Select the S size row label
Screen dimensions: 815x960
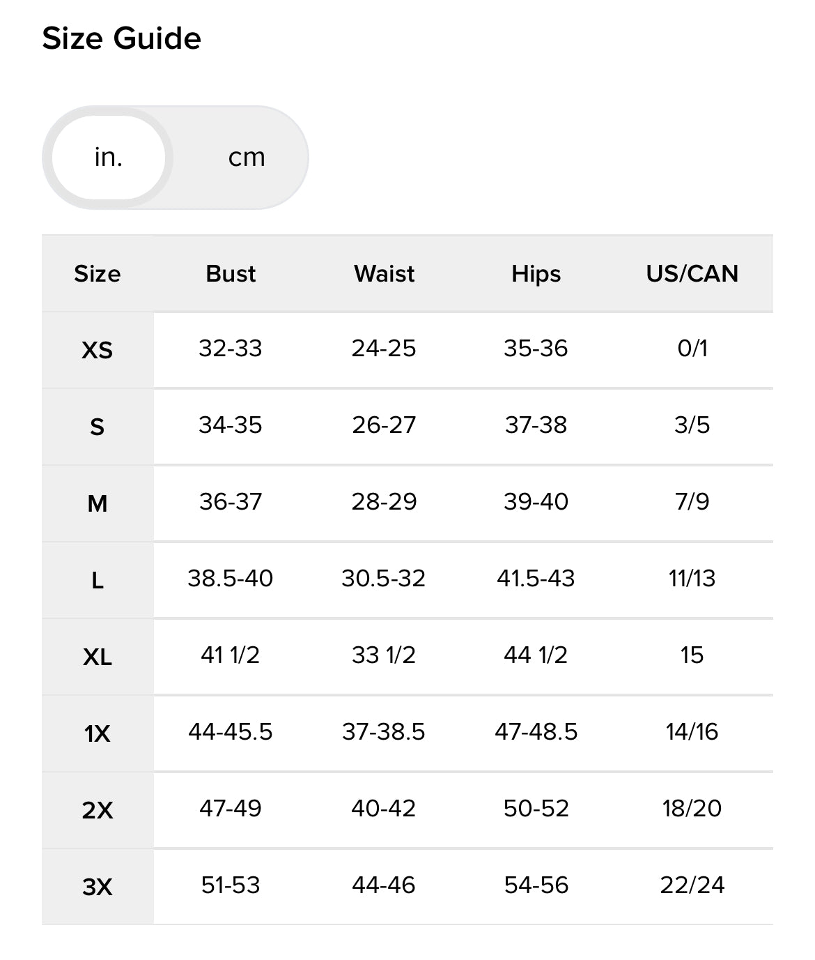click(98, 426)
